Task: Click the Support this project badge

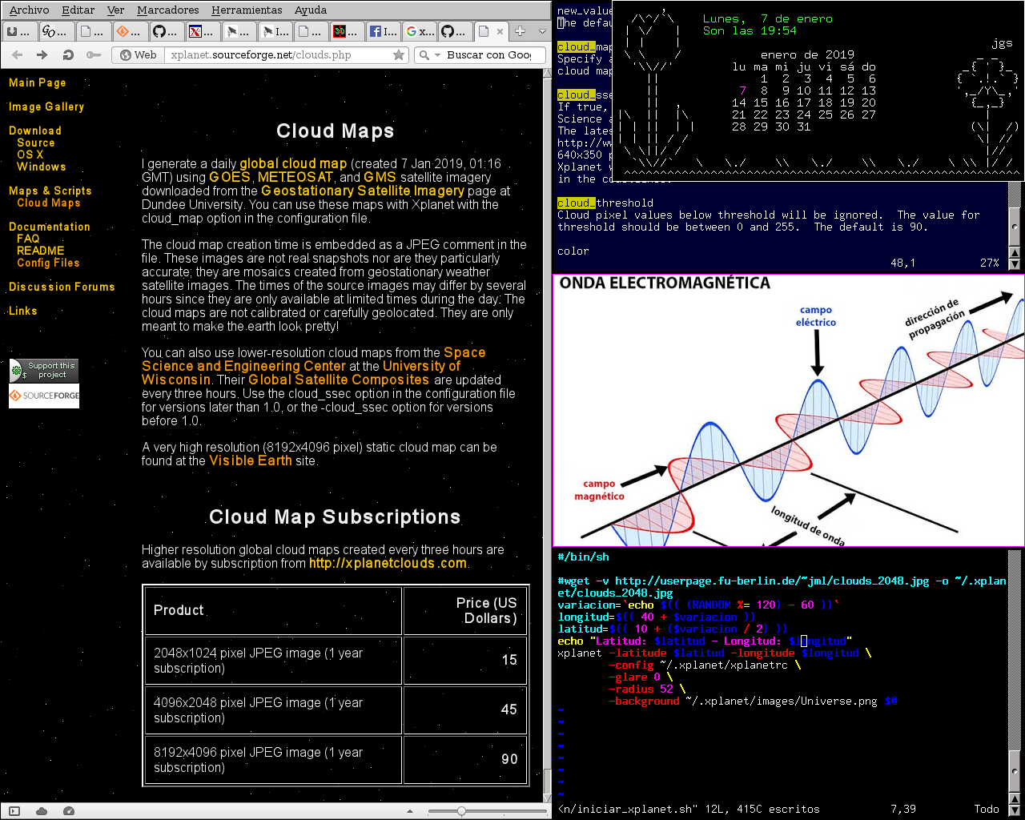Action: point(44,371)
